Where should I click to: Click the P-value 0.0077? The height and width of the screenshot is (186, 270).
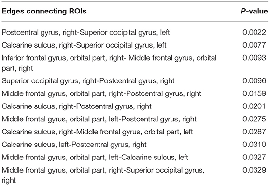click(255, 45)
